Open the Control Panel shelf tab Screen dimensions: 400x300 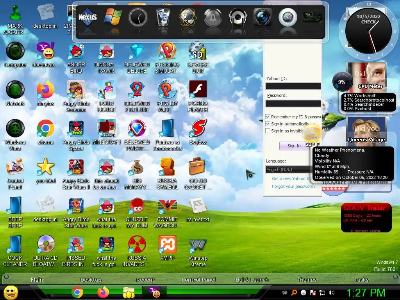(x=198, y=280)
